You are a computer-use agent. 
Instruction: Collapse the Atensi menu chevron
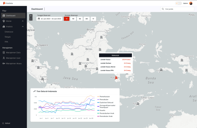tap(23, 21)
